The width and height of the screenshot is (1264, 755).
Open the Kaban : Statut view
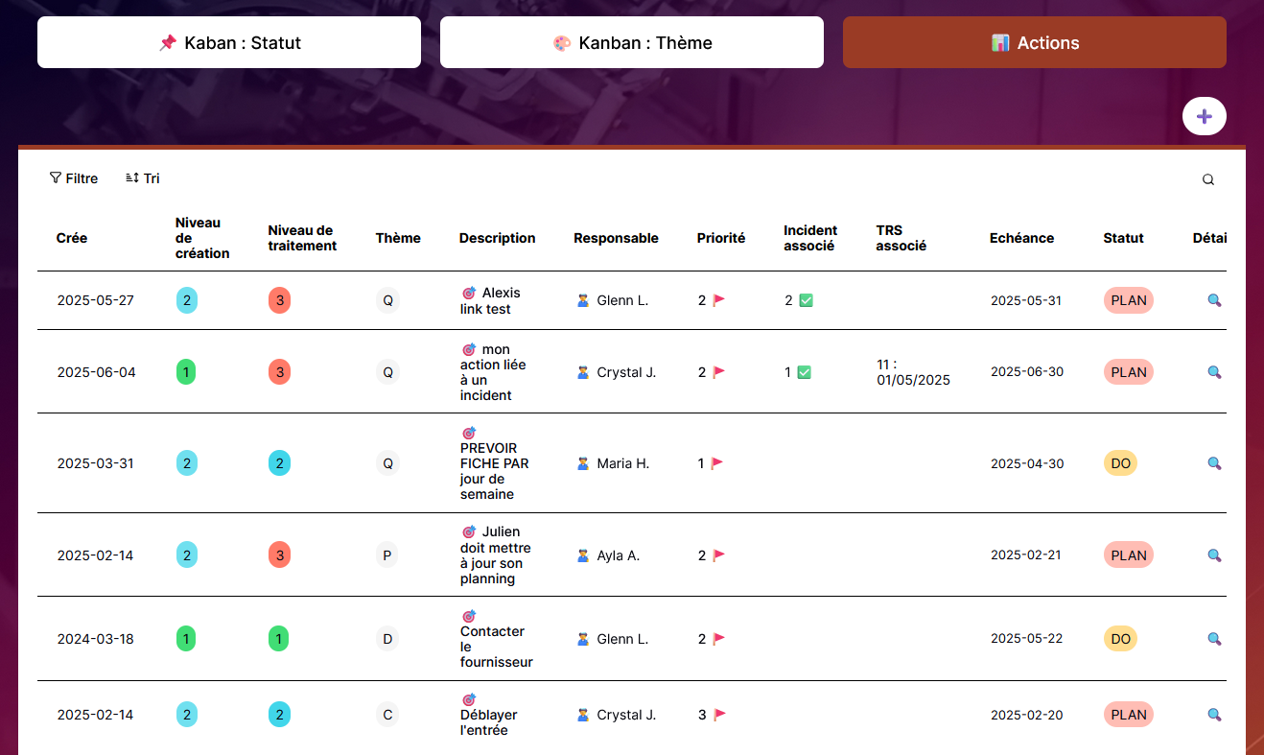point(229,42)
